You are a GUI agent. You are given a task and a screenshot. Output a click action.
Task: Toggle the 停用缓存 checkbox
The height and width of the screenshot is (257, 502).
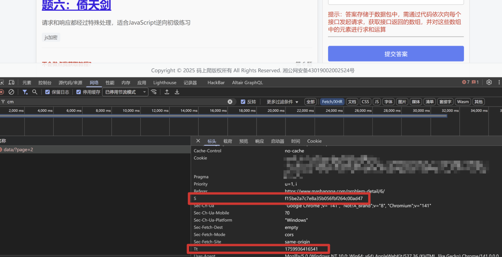click(78, 92)
